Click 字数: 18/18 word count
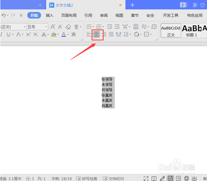The height and width of the screenshot is (181, 207). coord(61,179)
